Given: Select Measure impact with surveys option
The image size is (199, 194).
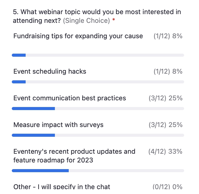Looking at the screenshot, I should [58, 125].
